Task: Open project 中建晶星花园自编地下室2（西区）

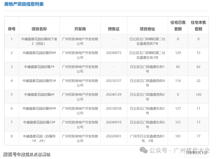Action: point(39,41)
